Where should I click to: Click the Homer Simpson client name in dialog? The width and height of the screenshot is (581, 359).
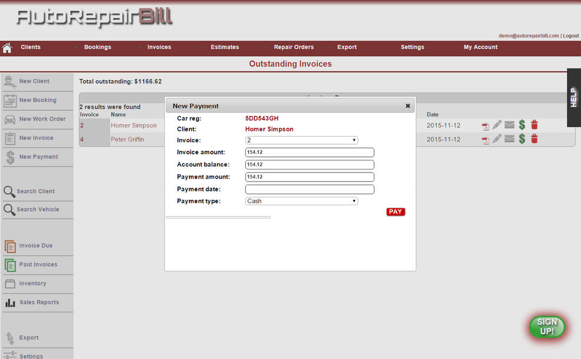[x=269, y=130]
